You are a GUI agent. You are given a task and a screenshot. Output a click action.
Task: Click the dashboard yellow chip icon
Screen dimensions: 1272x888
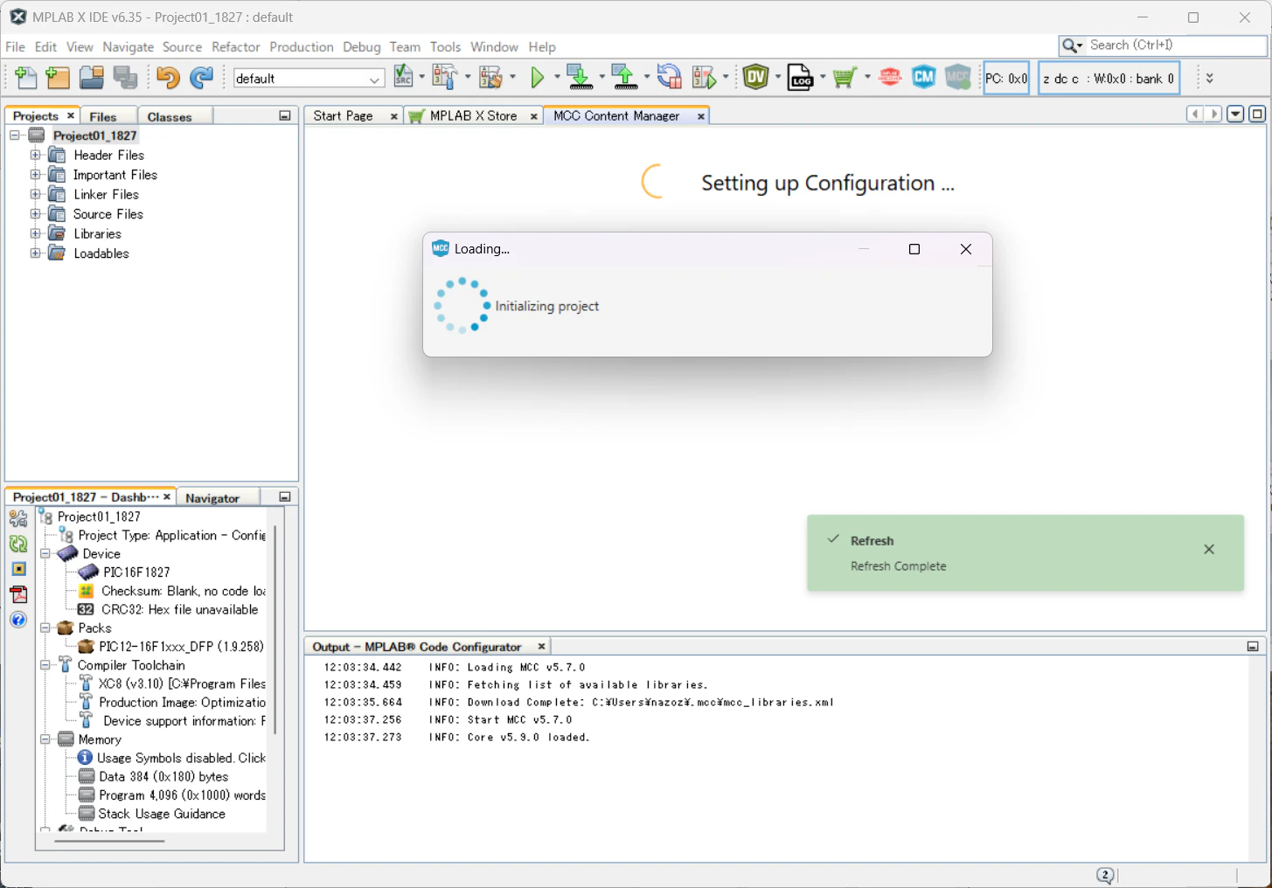point(18,569)
